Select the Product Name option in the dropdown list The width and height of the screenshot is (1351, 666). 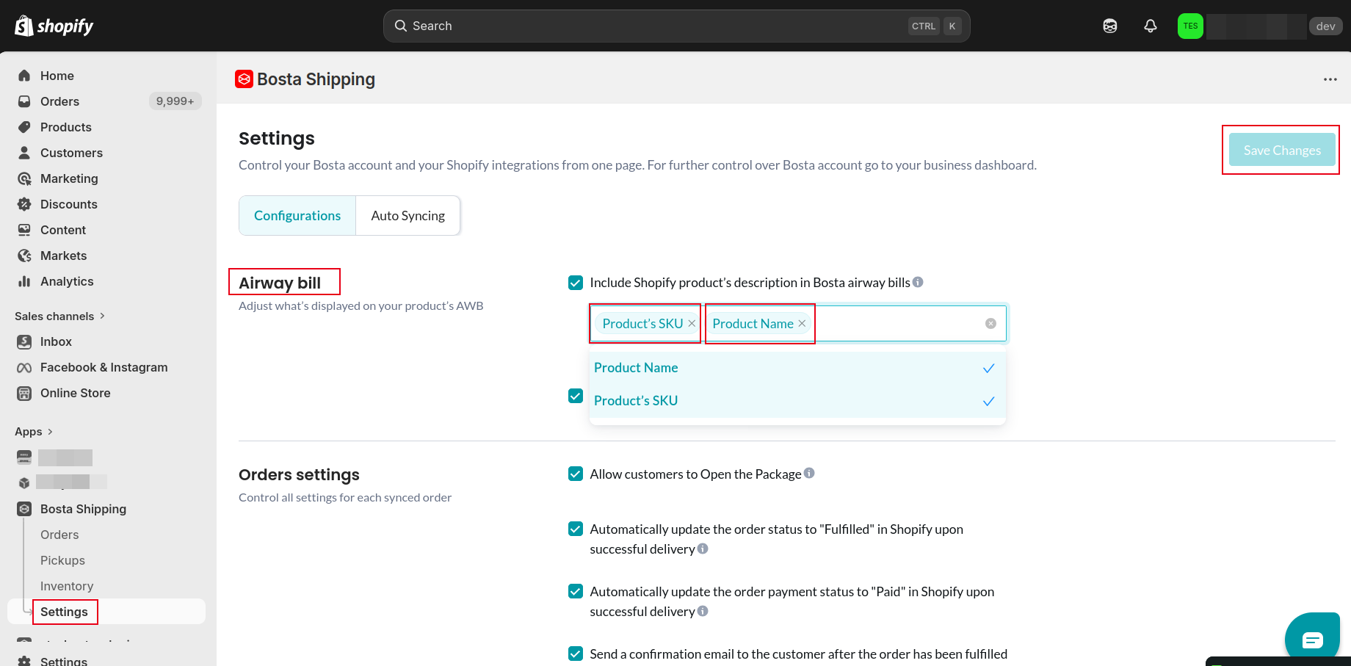797,368
